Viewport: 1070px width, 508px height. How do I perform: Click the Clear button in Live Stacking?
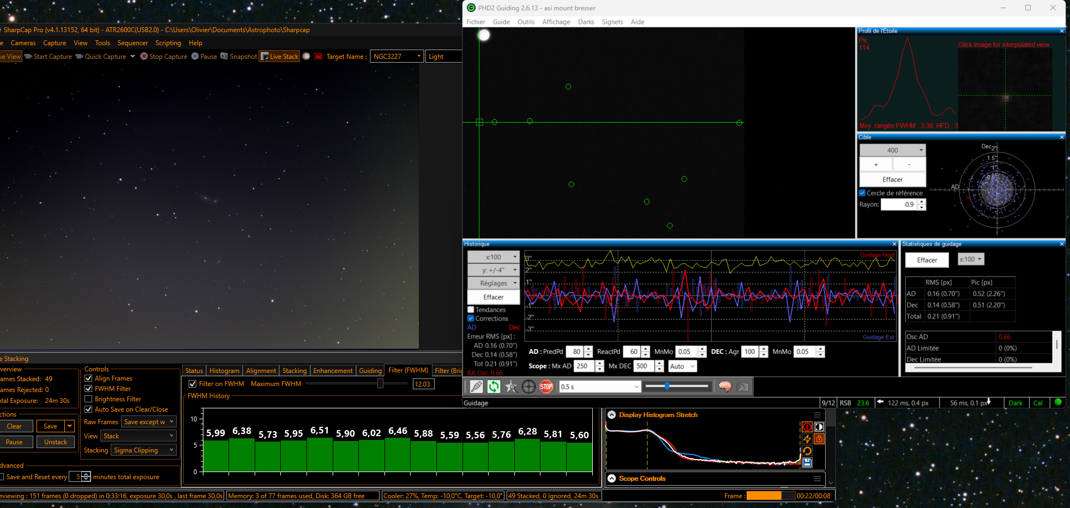click(14, 426)
